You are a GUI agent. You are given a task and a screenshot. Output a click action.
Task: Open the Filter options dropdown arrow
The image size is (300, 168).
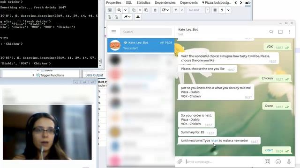pos(182,10)
